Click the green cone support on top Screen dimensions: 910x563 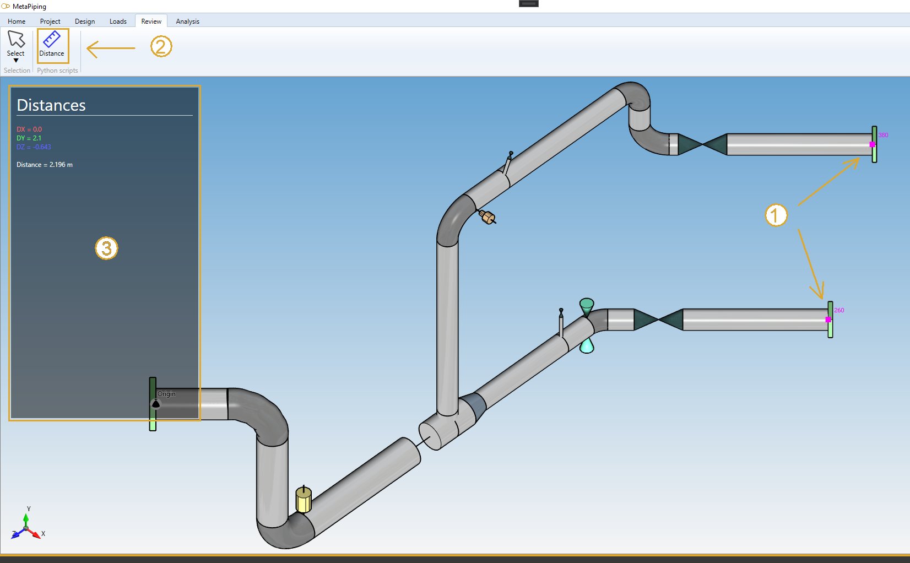pyautogui.click(x=587, y=306)
